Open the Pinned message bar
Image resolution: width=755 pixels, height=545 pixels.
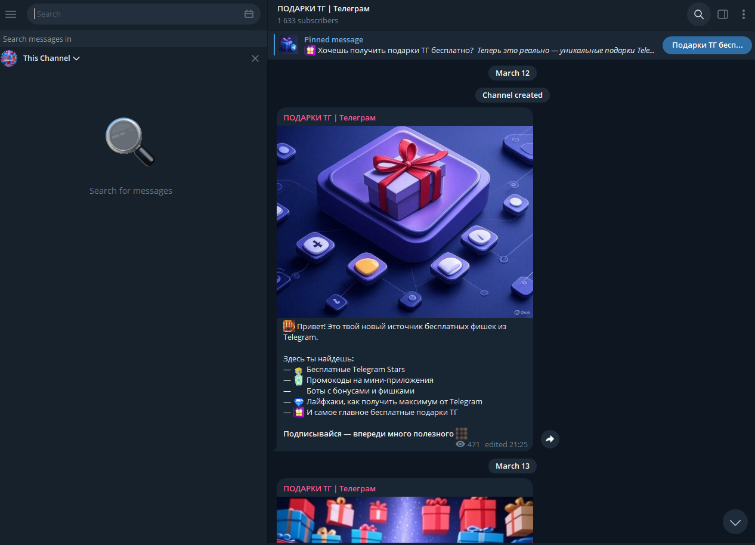click(x=466, y=45)
